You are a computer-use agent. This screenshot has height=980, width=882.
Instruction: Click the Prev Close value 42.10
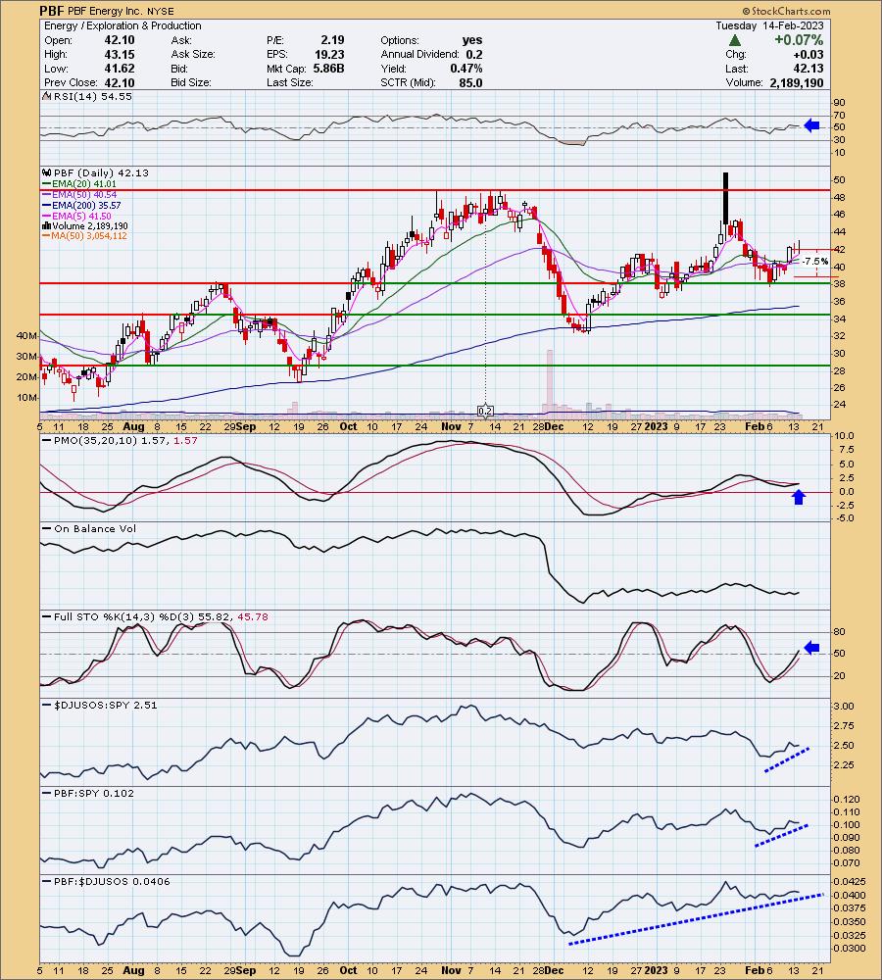click(120, 82)
